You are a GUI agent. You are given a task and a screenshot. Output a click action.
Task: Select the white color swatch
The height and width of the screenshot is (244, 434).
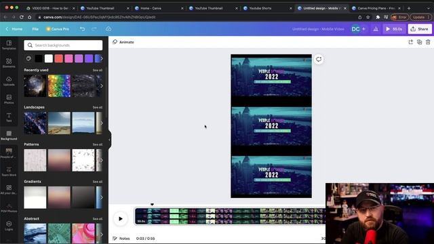coord(48,58)
